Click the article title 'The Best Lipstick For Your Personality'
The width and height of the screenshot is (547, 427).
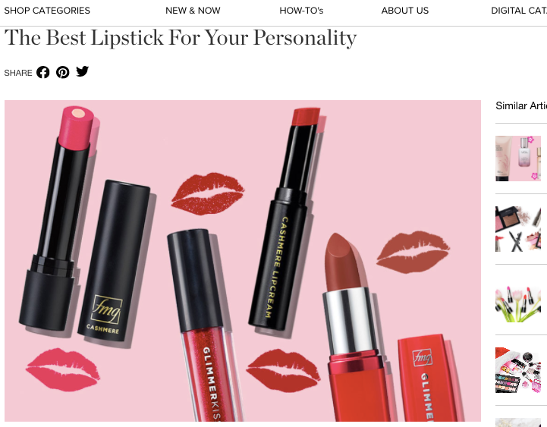(x=181, y=38)
